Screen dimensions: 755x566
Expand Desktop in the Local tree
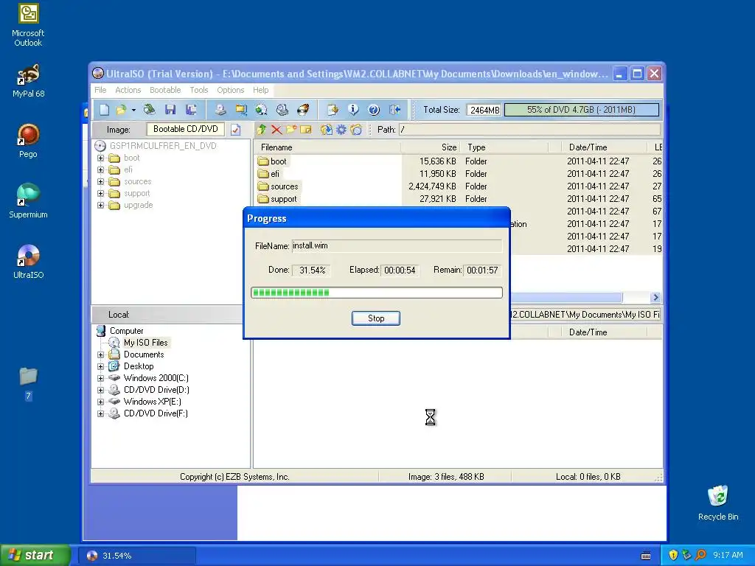[100, 366]
